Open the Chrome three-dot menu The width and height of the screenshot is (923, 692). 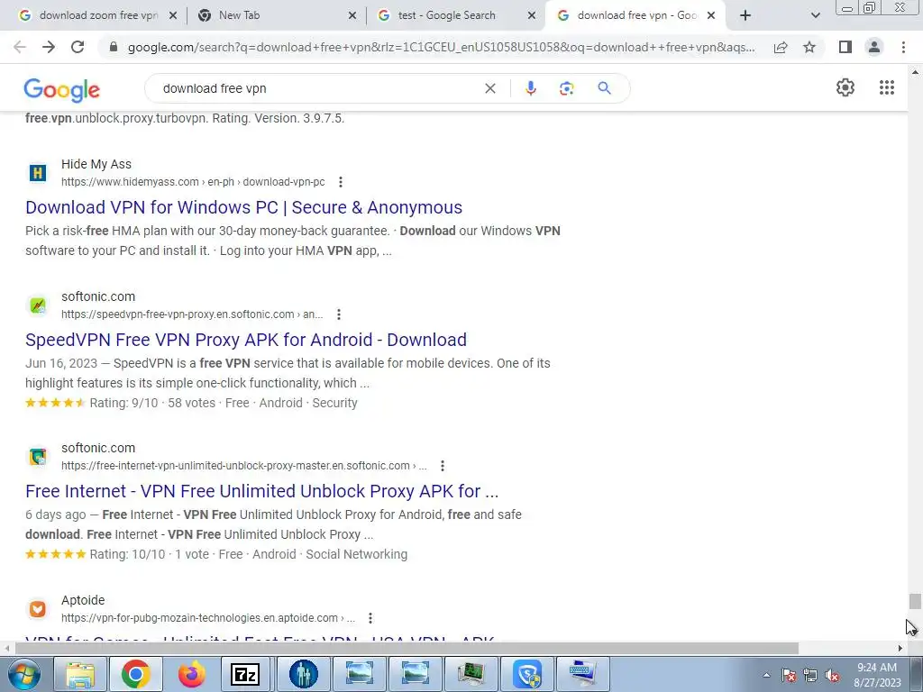click(x=903, y=47)
